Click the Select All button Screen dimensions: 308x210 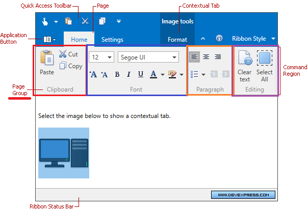coord(265,66)
